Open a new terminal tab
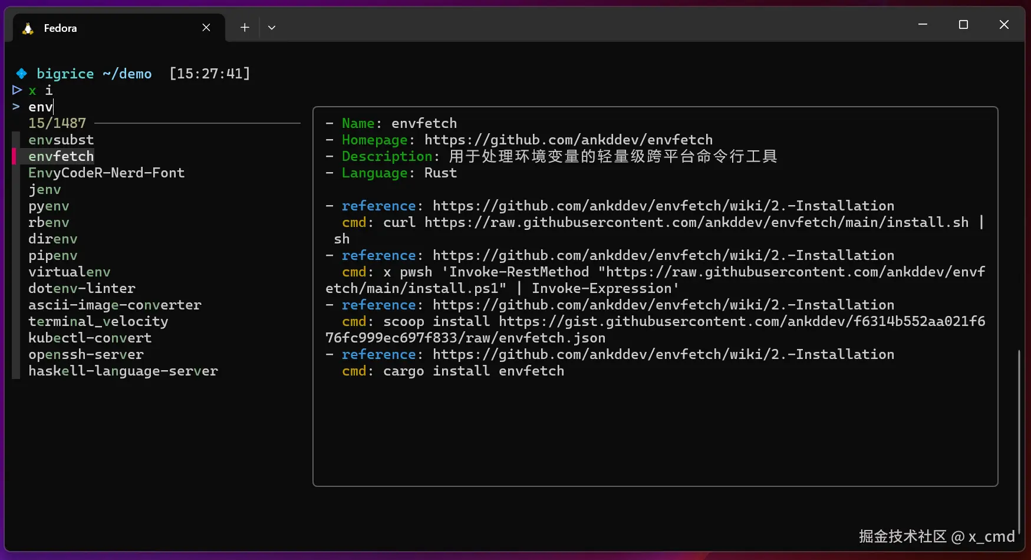This screenshot has width=1031, height=560. pyautogui.click(x=245, y=28)
